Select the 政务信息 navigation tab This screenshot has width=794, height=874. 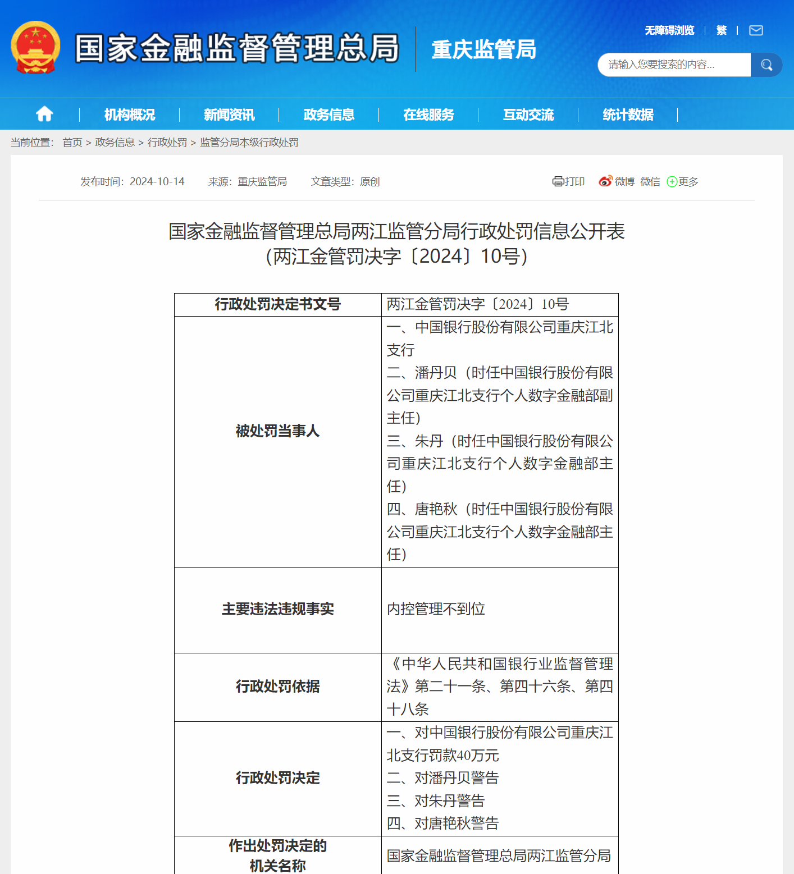click(328, 113)
